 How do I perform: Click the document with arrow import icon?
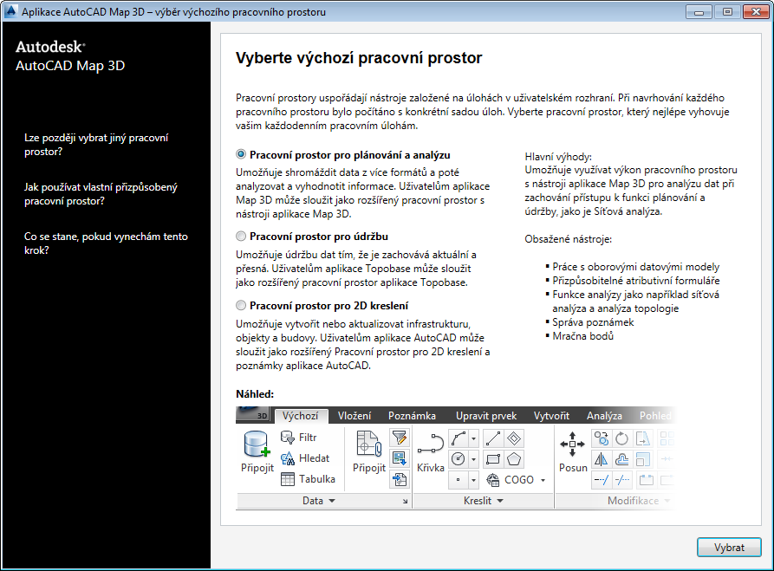[x=400, y=479]
